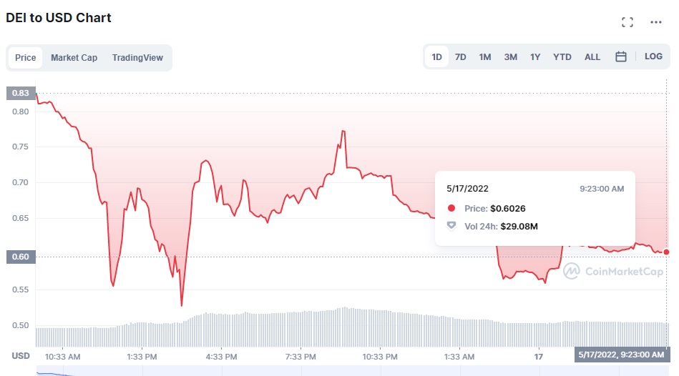
Task: Switch to the Price tab
Action: click(x=26, y=58)
